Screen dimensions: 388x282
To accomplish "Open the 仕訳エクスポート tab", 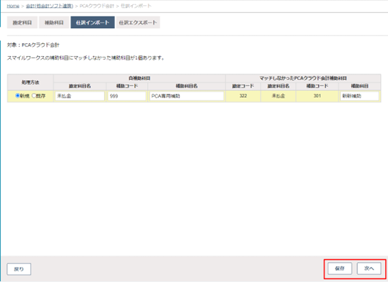I will 138,23.
